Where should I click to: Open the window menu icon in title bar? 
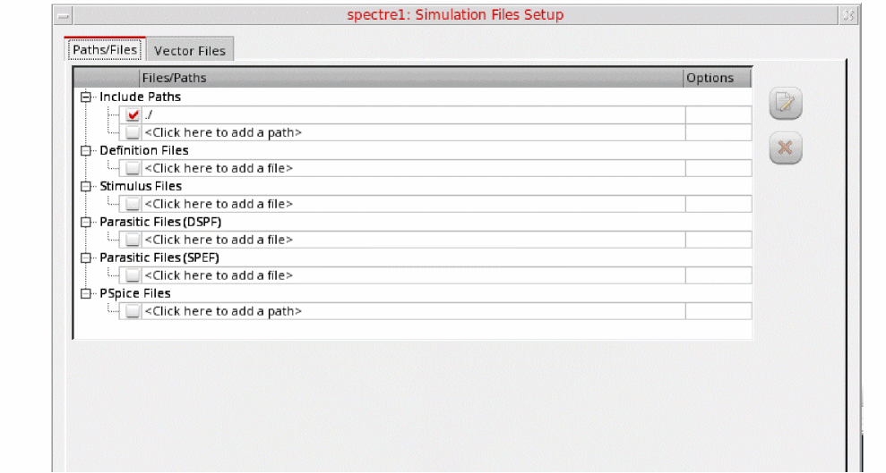click(x=62, y=16)
